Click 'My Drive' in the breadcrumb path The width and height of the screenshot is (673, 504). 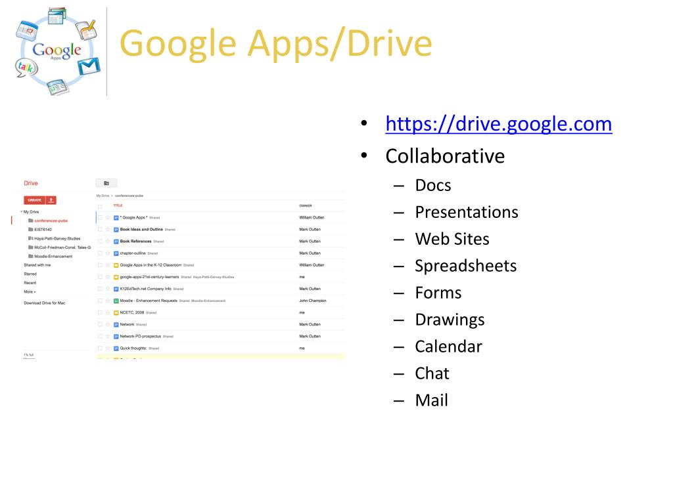click(103, 196)
